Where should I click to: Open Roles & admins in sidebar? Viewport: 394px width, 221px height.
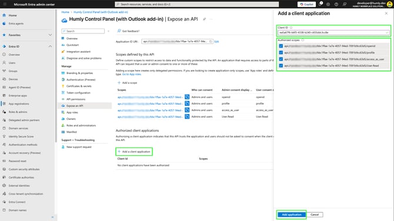pos(18,112)
